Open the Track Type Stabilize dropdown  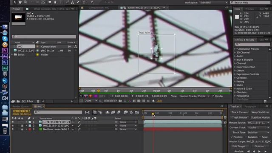click(x=258, y=132)
